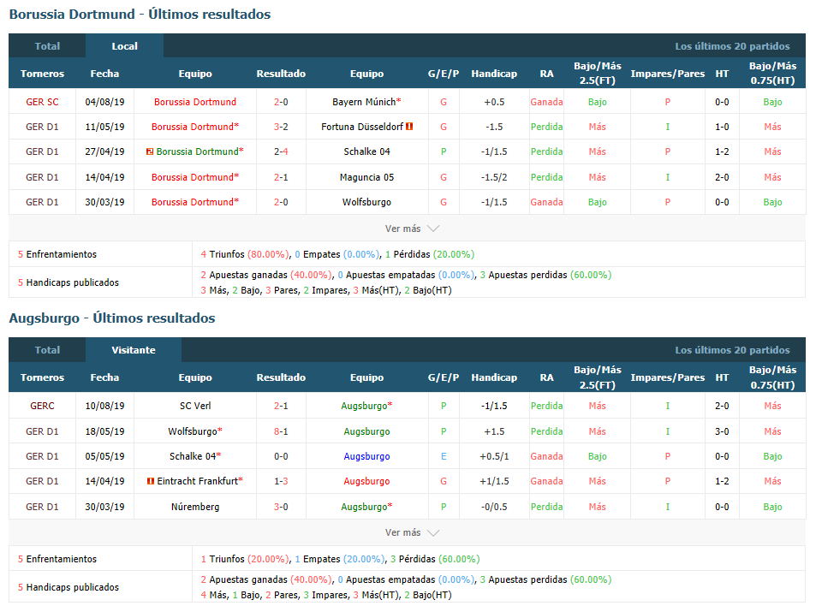Viewport: 816px width, 606px height.
Task: Open the 3-0 Núremberg result
Action: point(281,507)
